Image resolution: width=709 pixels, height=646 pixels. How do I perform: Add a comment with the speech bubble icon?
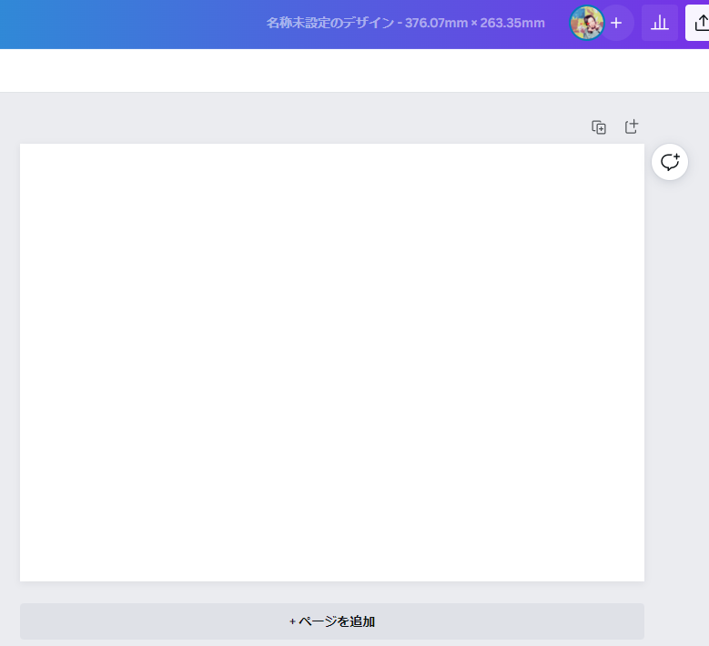[670, 162]
